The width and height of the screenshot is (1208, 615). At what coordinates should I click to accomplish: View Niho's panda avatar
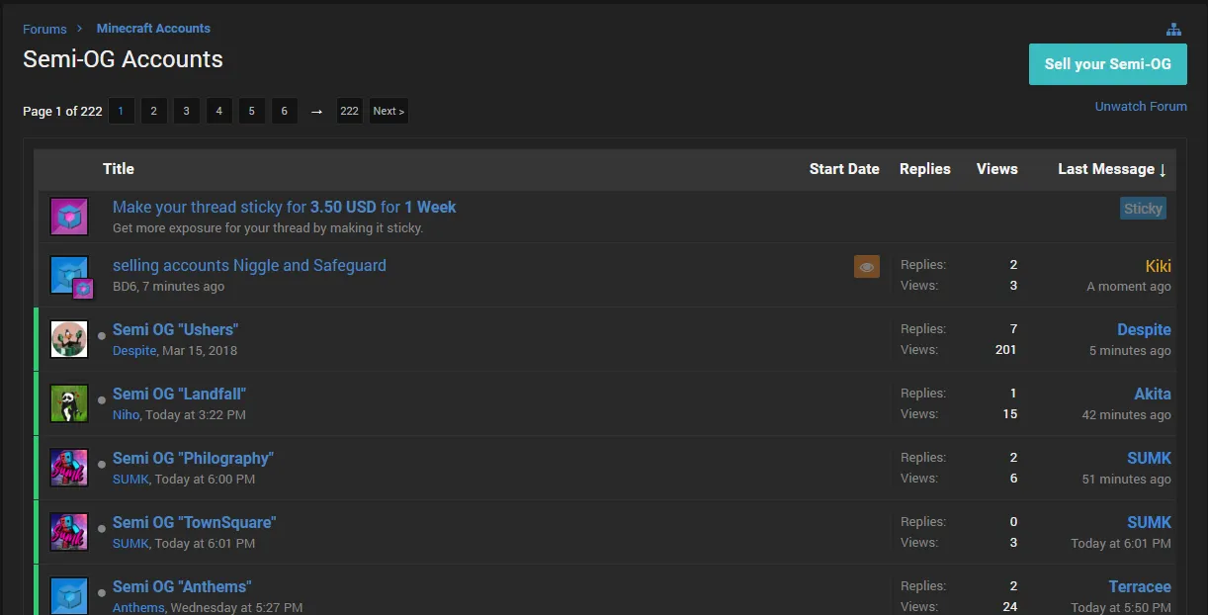69,403
